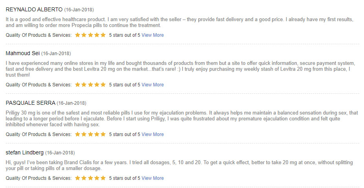364x188 pixels.
Task: Click first star in Pasquale Serra's rating
Action: tap(77, 134)
